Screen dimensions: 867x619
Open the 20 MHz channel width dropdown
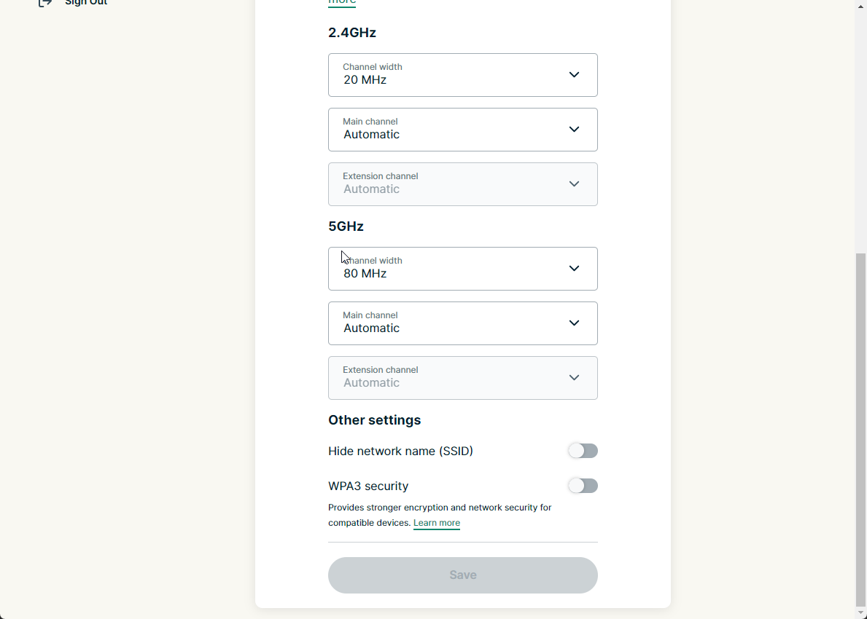[462, 75]
